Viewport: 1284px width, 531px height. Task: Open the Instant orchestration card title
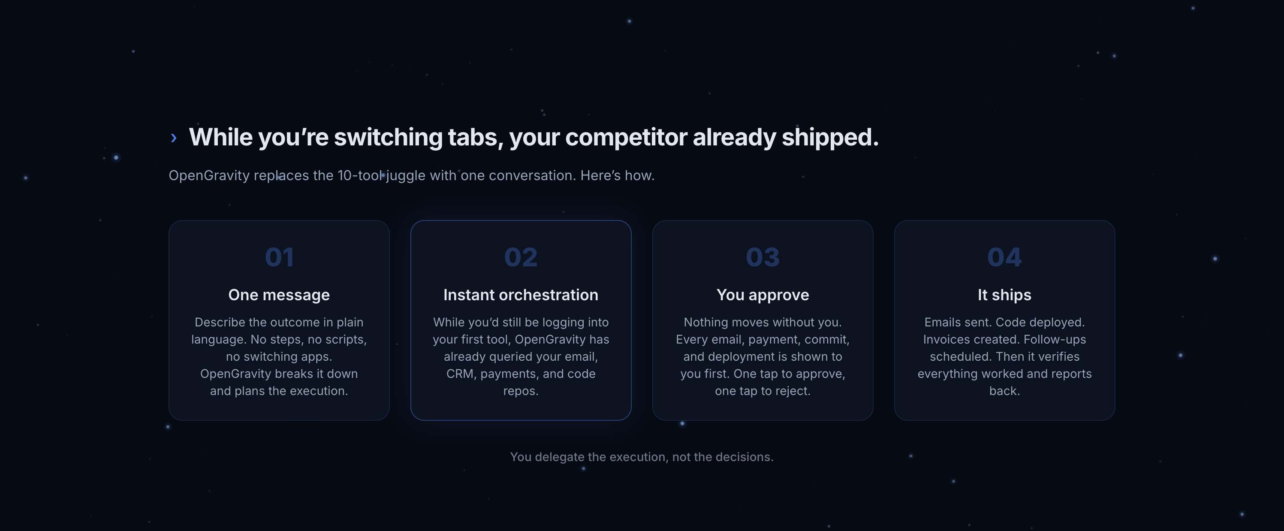tap(521, 295)
